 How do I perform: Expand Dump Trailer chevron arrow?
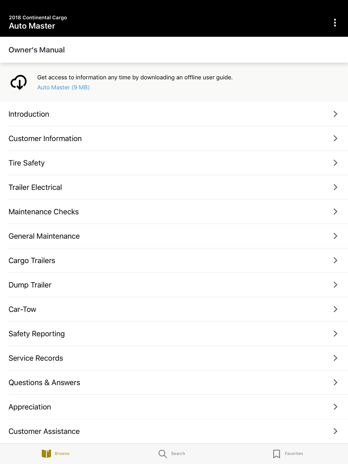(x=335, y=285)
